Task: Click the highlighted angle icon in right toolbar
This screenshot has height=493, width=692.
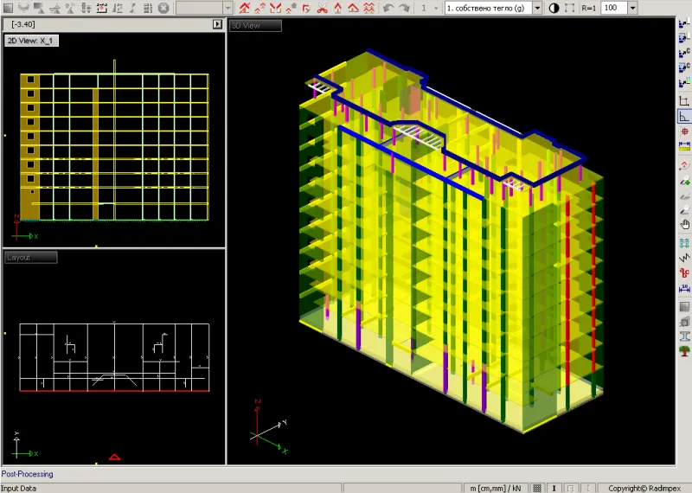Action: [x=684, y=117]
